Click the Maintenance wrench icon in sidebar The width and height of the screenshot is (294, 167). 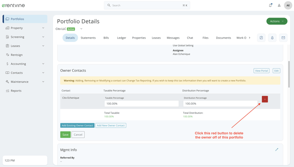[x=7, y=82]
